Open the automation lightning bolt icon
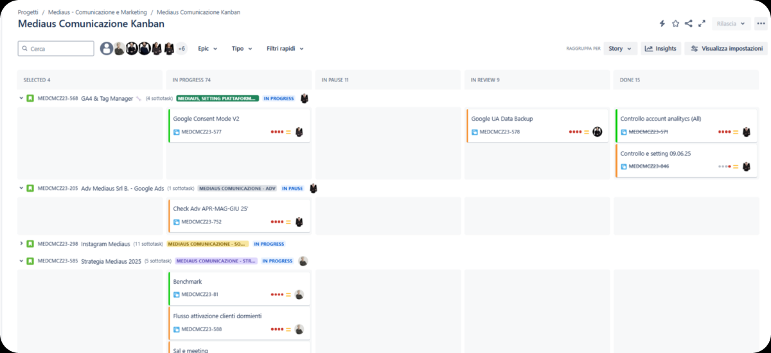 click(x=662, y=24)
